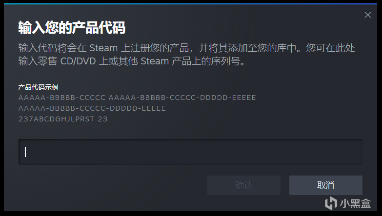Close the product code dialog with X

click(x=368, y=15)
